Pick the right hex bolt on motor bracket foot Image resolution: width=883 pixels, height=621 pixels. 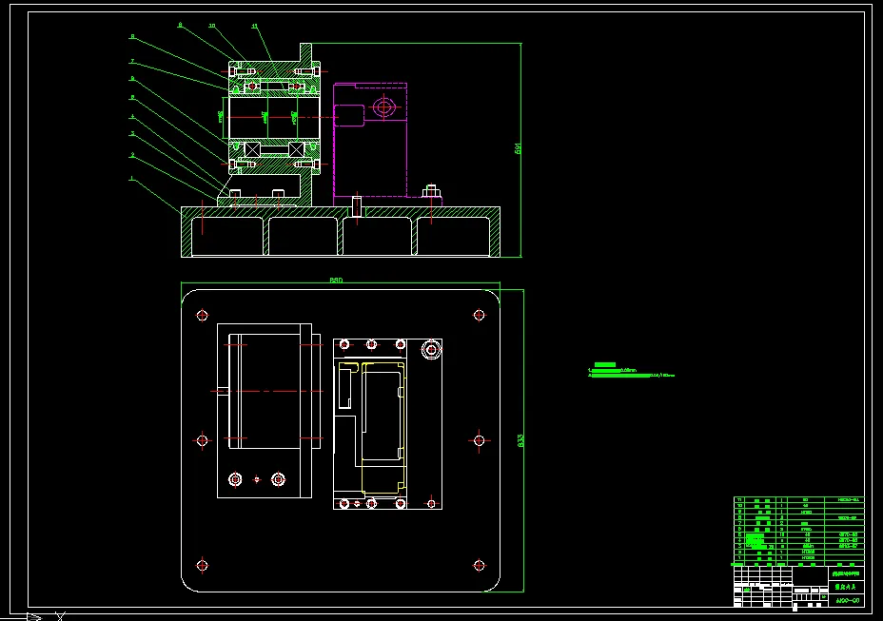point(278,479)
